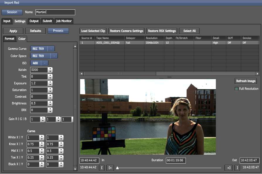Screen dimensions: 262x174
Task: Increase Kelvin with its stepper arrows
Action: pos(50,69)
